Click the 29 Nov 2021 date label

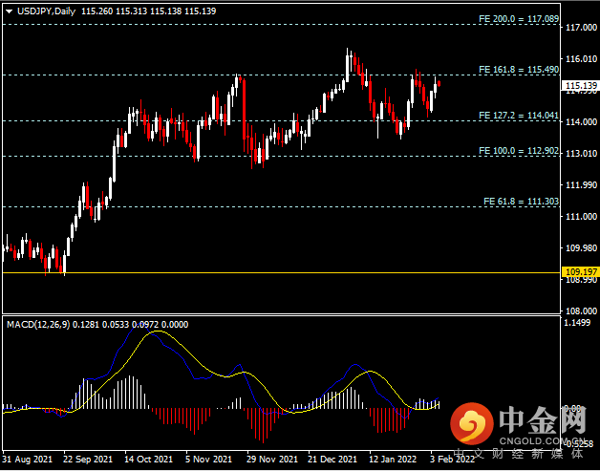click(271, 459)
